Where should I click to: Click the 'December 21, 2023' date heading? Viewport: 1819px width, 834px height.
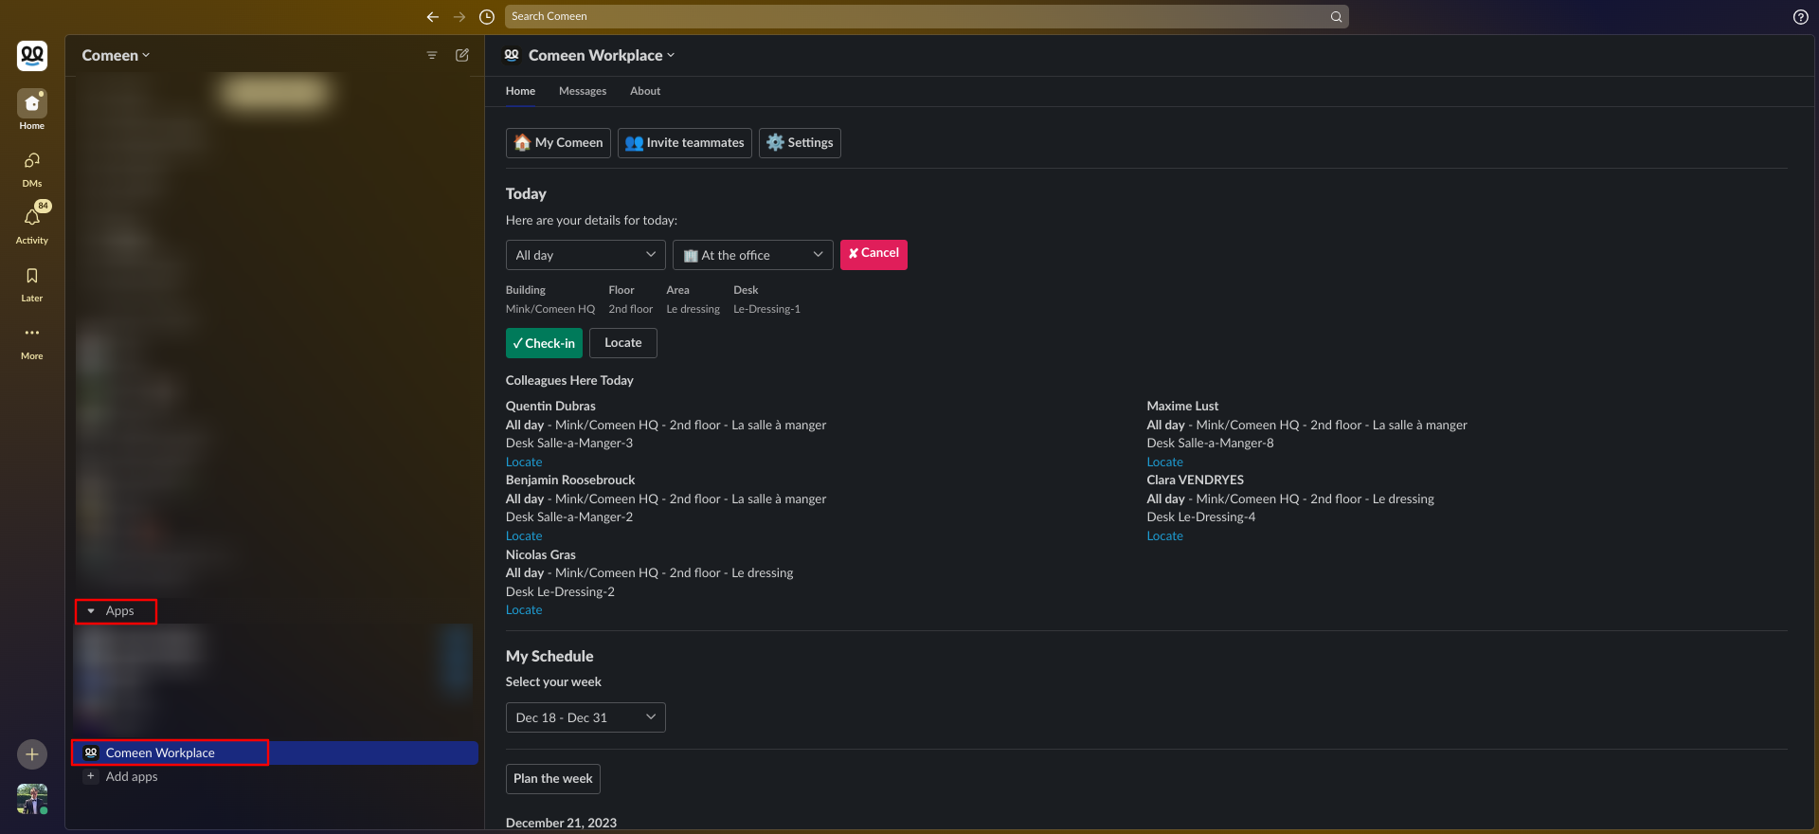[x=561, y=823]
